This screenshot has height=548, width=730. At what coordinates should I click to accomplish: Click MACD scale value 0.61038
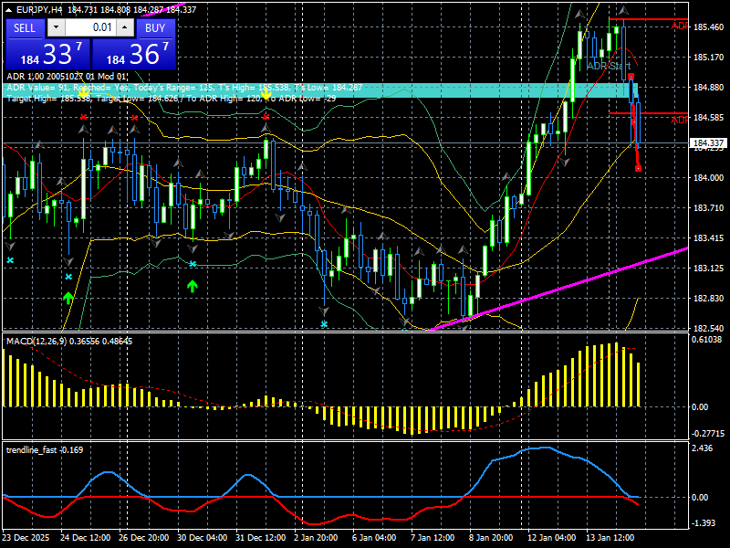pyautogui.click(x=707, y=340)
